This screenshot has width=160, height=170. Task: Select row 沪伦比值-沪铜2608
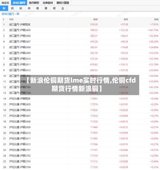pyautogui.click(x=81, y=122)
